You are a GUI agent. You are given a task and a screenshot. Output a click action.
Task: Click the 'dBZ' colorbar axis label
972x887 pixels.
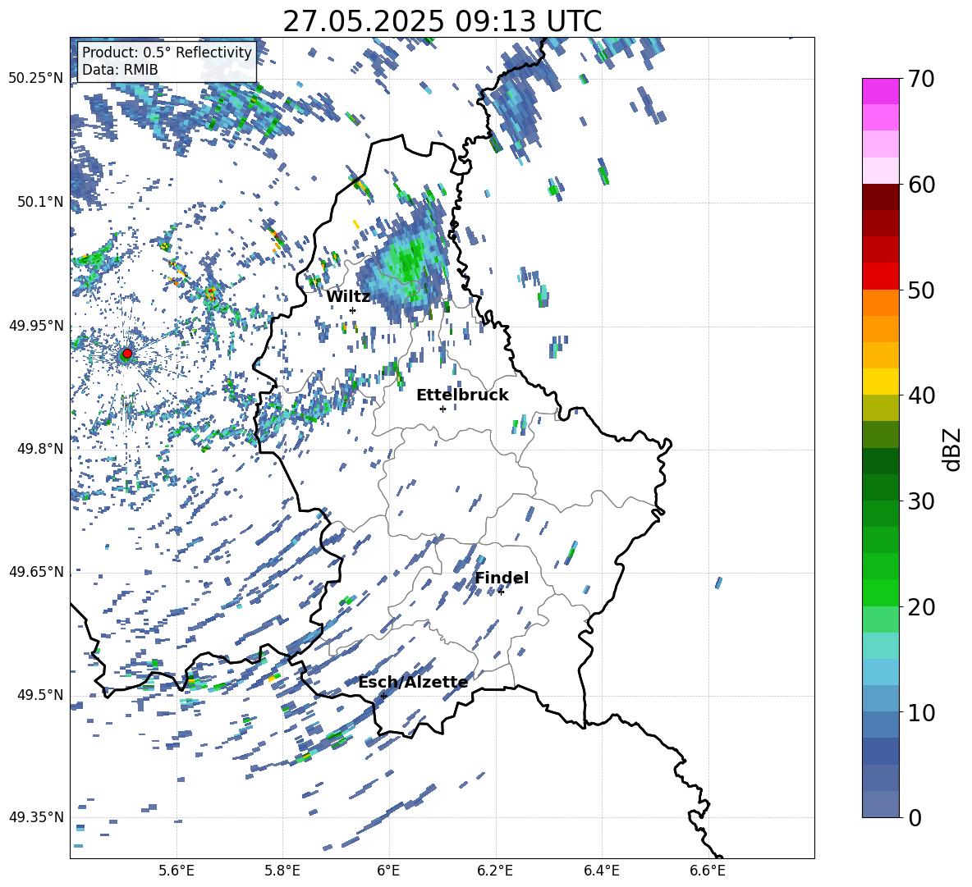pyautogui.click(x=953, y=449)
